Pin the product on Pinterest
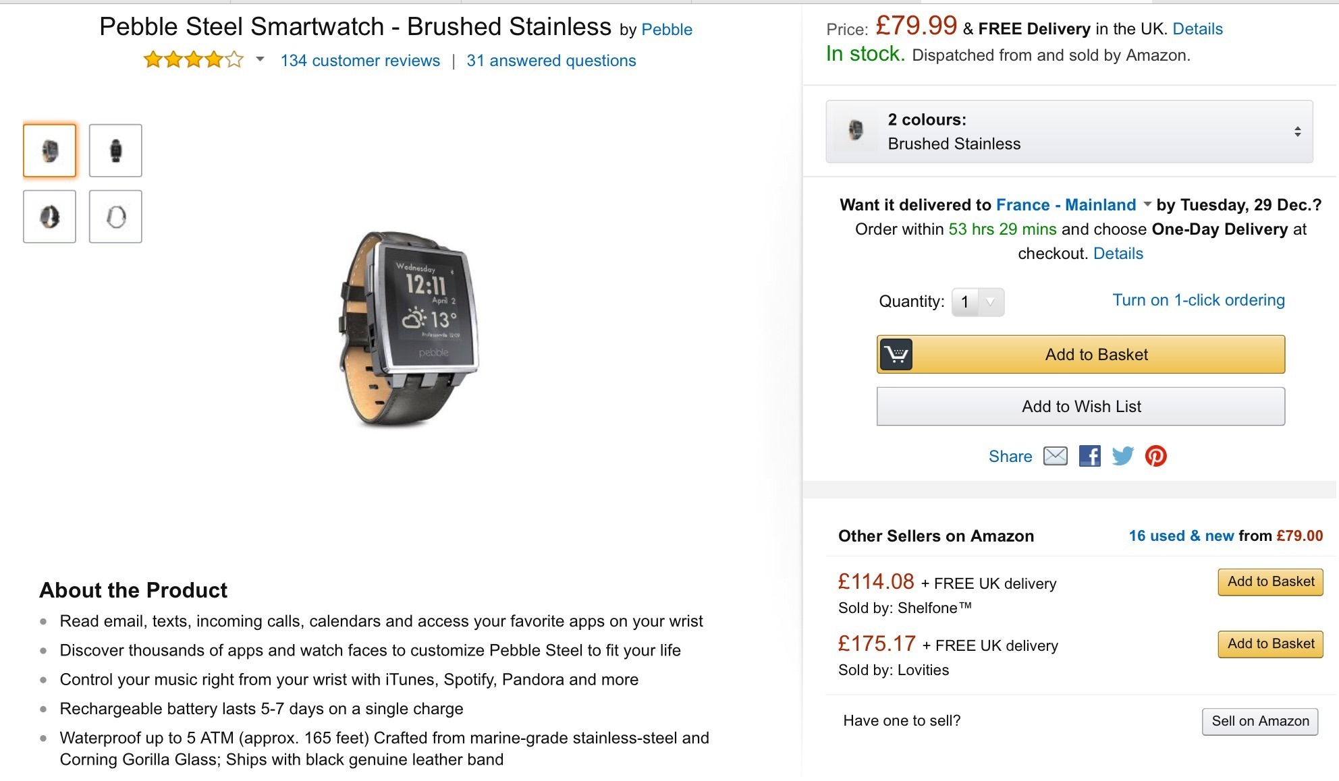Screen dimensions: 1339x781 [1155, 457]
